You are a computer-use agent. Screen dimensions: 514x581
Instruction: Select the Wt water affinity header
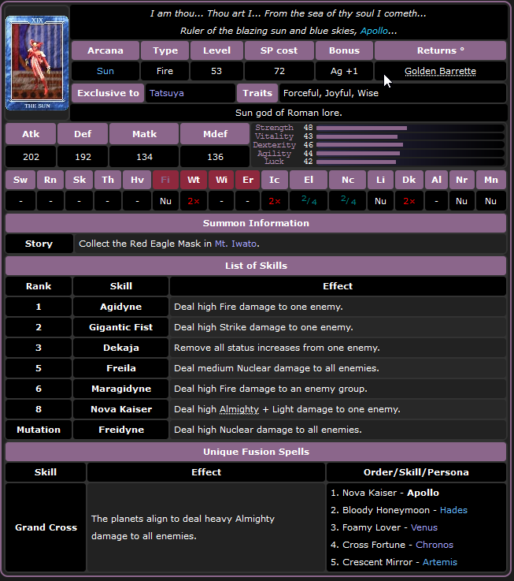194,180
